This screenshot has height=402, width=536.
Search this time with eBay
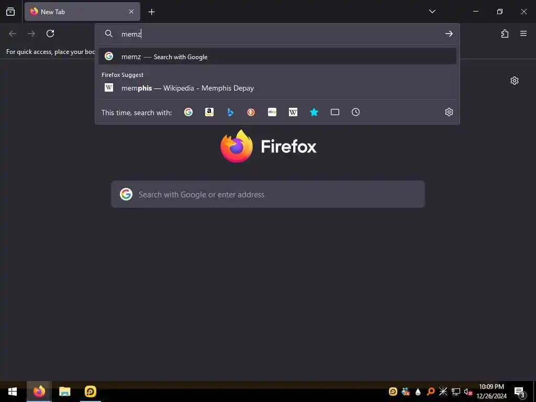click(272, 112)
